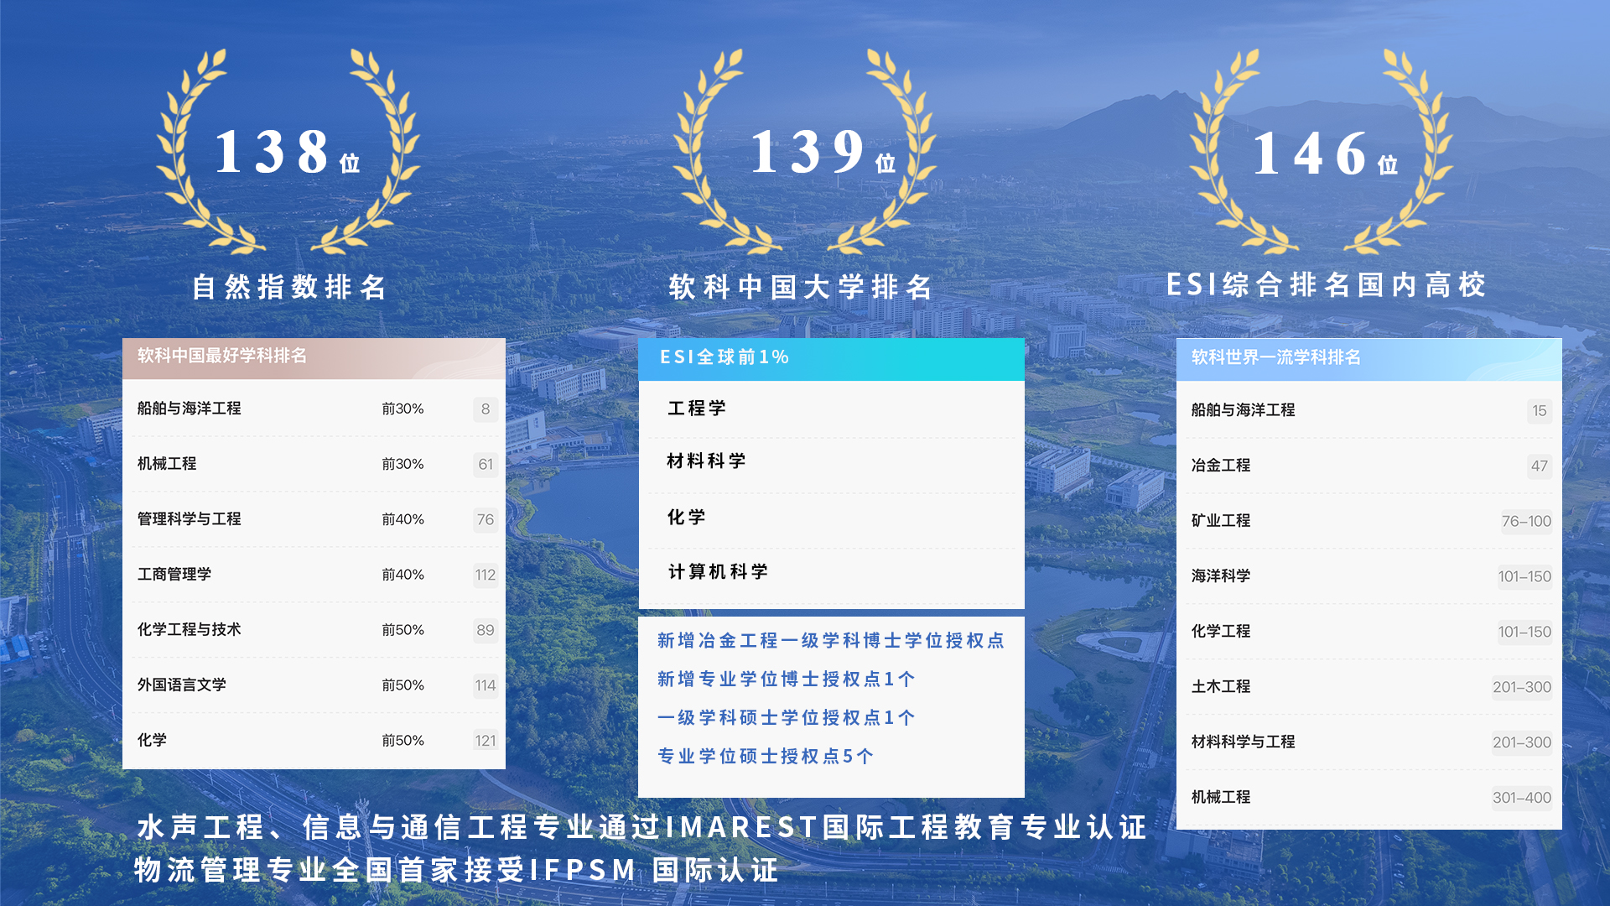The image size is (1610, 906).
Task: Click 新增冶金工程一级学科博士学位授权点 text
Action: coord(830,641)
